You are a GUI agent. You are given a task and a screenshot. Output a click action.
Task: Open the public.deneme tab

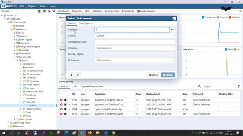click(x=147, y=11)
